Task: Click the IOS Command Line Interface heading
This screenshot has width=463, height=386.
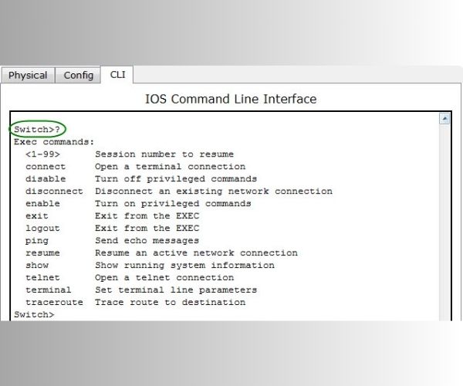Action: (231, 99)
